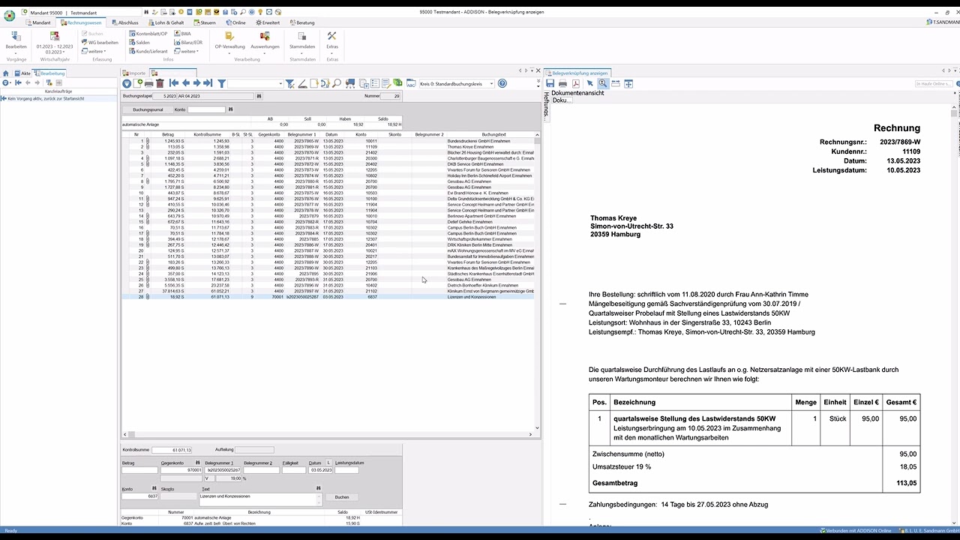This screenshot has width=960, height=540.
Task: Go to previous record arrow
Action: (186, 83)
